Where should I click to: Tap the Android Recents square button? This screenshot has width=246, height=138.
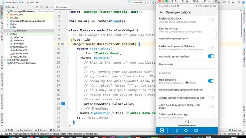coord(196,130)
